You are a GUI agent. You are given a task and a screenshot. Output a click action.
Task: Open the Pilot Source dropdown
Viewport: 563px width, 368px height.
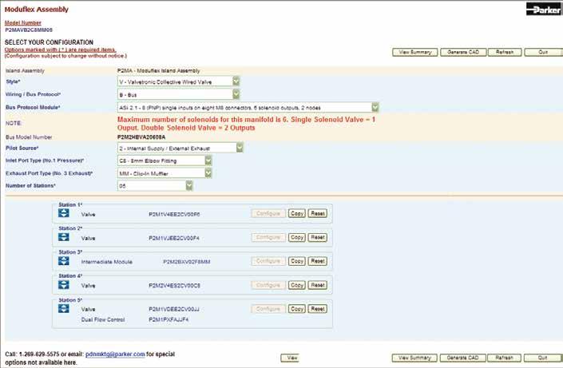point(180,148)
